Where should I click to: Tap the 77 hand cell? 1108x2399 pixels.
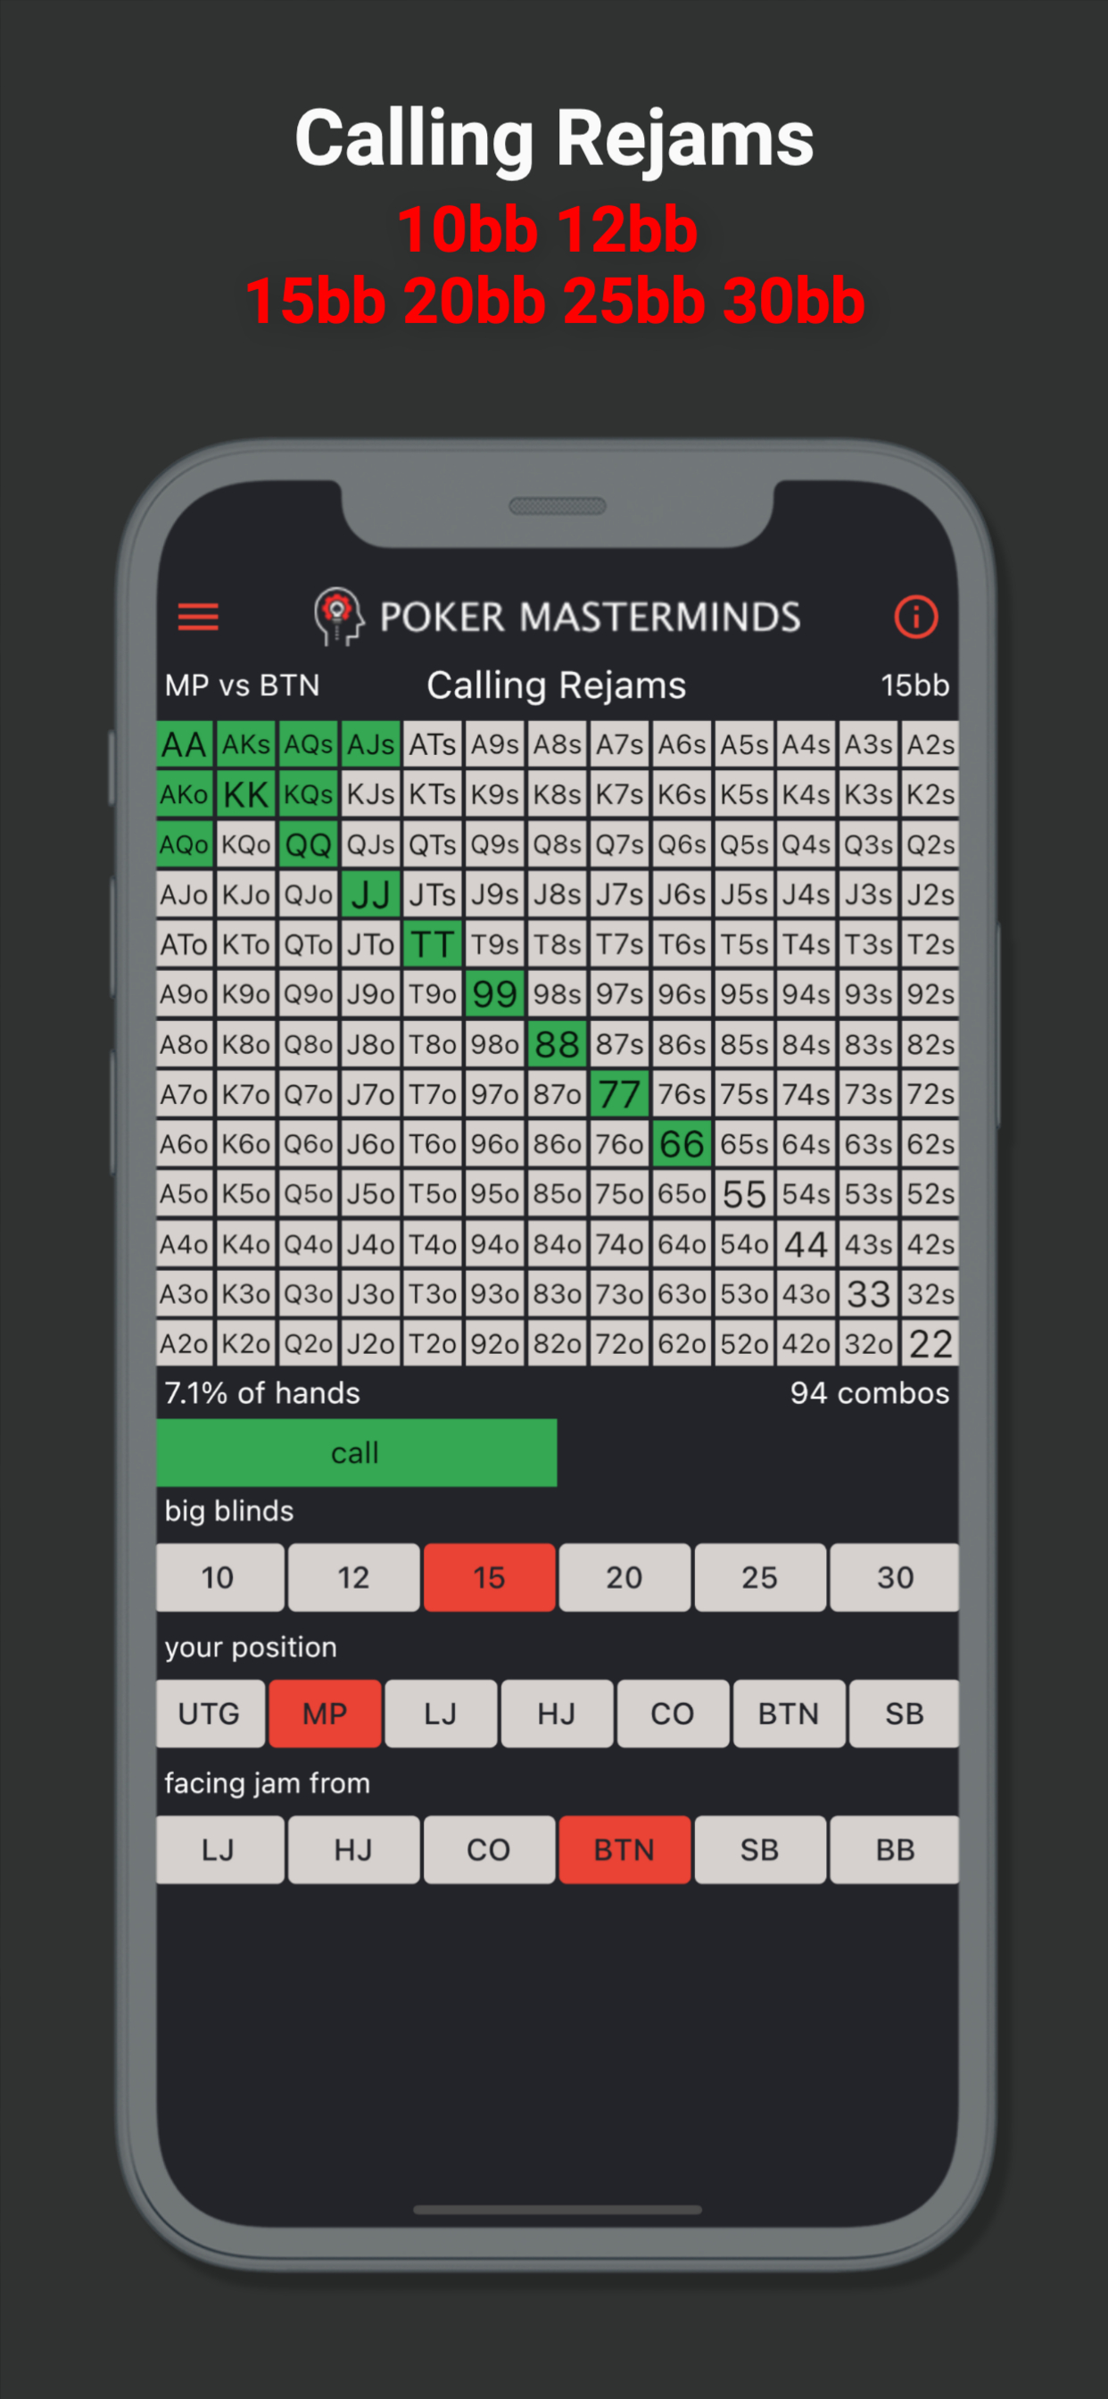tap(619, 1093)
